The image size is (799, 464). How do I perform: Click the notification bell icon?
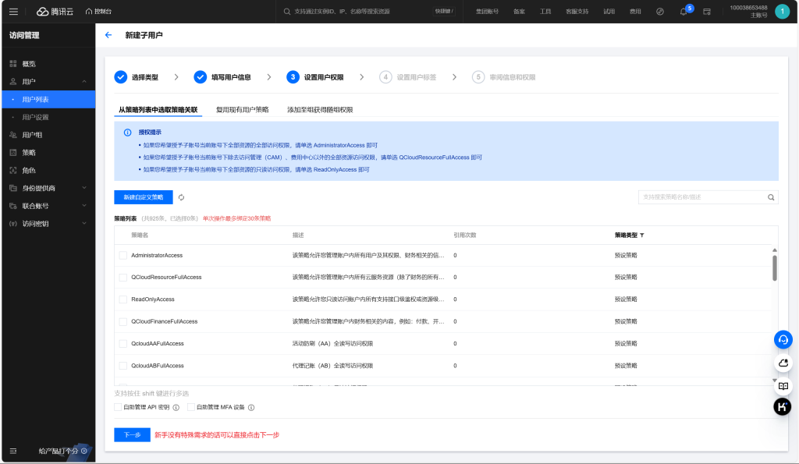pyautogui.click(x=684, y=12)
